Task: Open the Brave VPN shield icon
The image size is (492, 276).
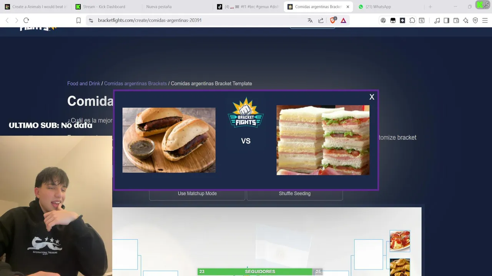Action: (475, 20)
